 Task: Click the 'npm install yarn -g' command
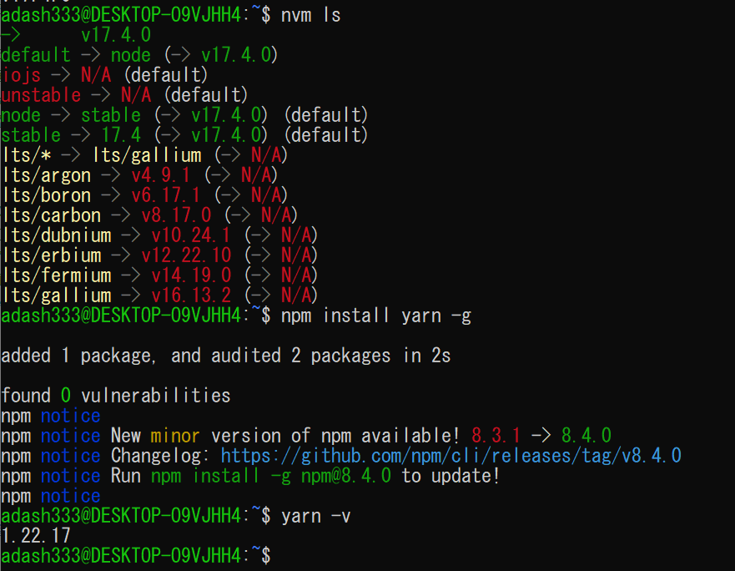[376, 316]
